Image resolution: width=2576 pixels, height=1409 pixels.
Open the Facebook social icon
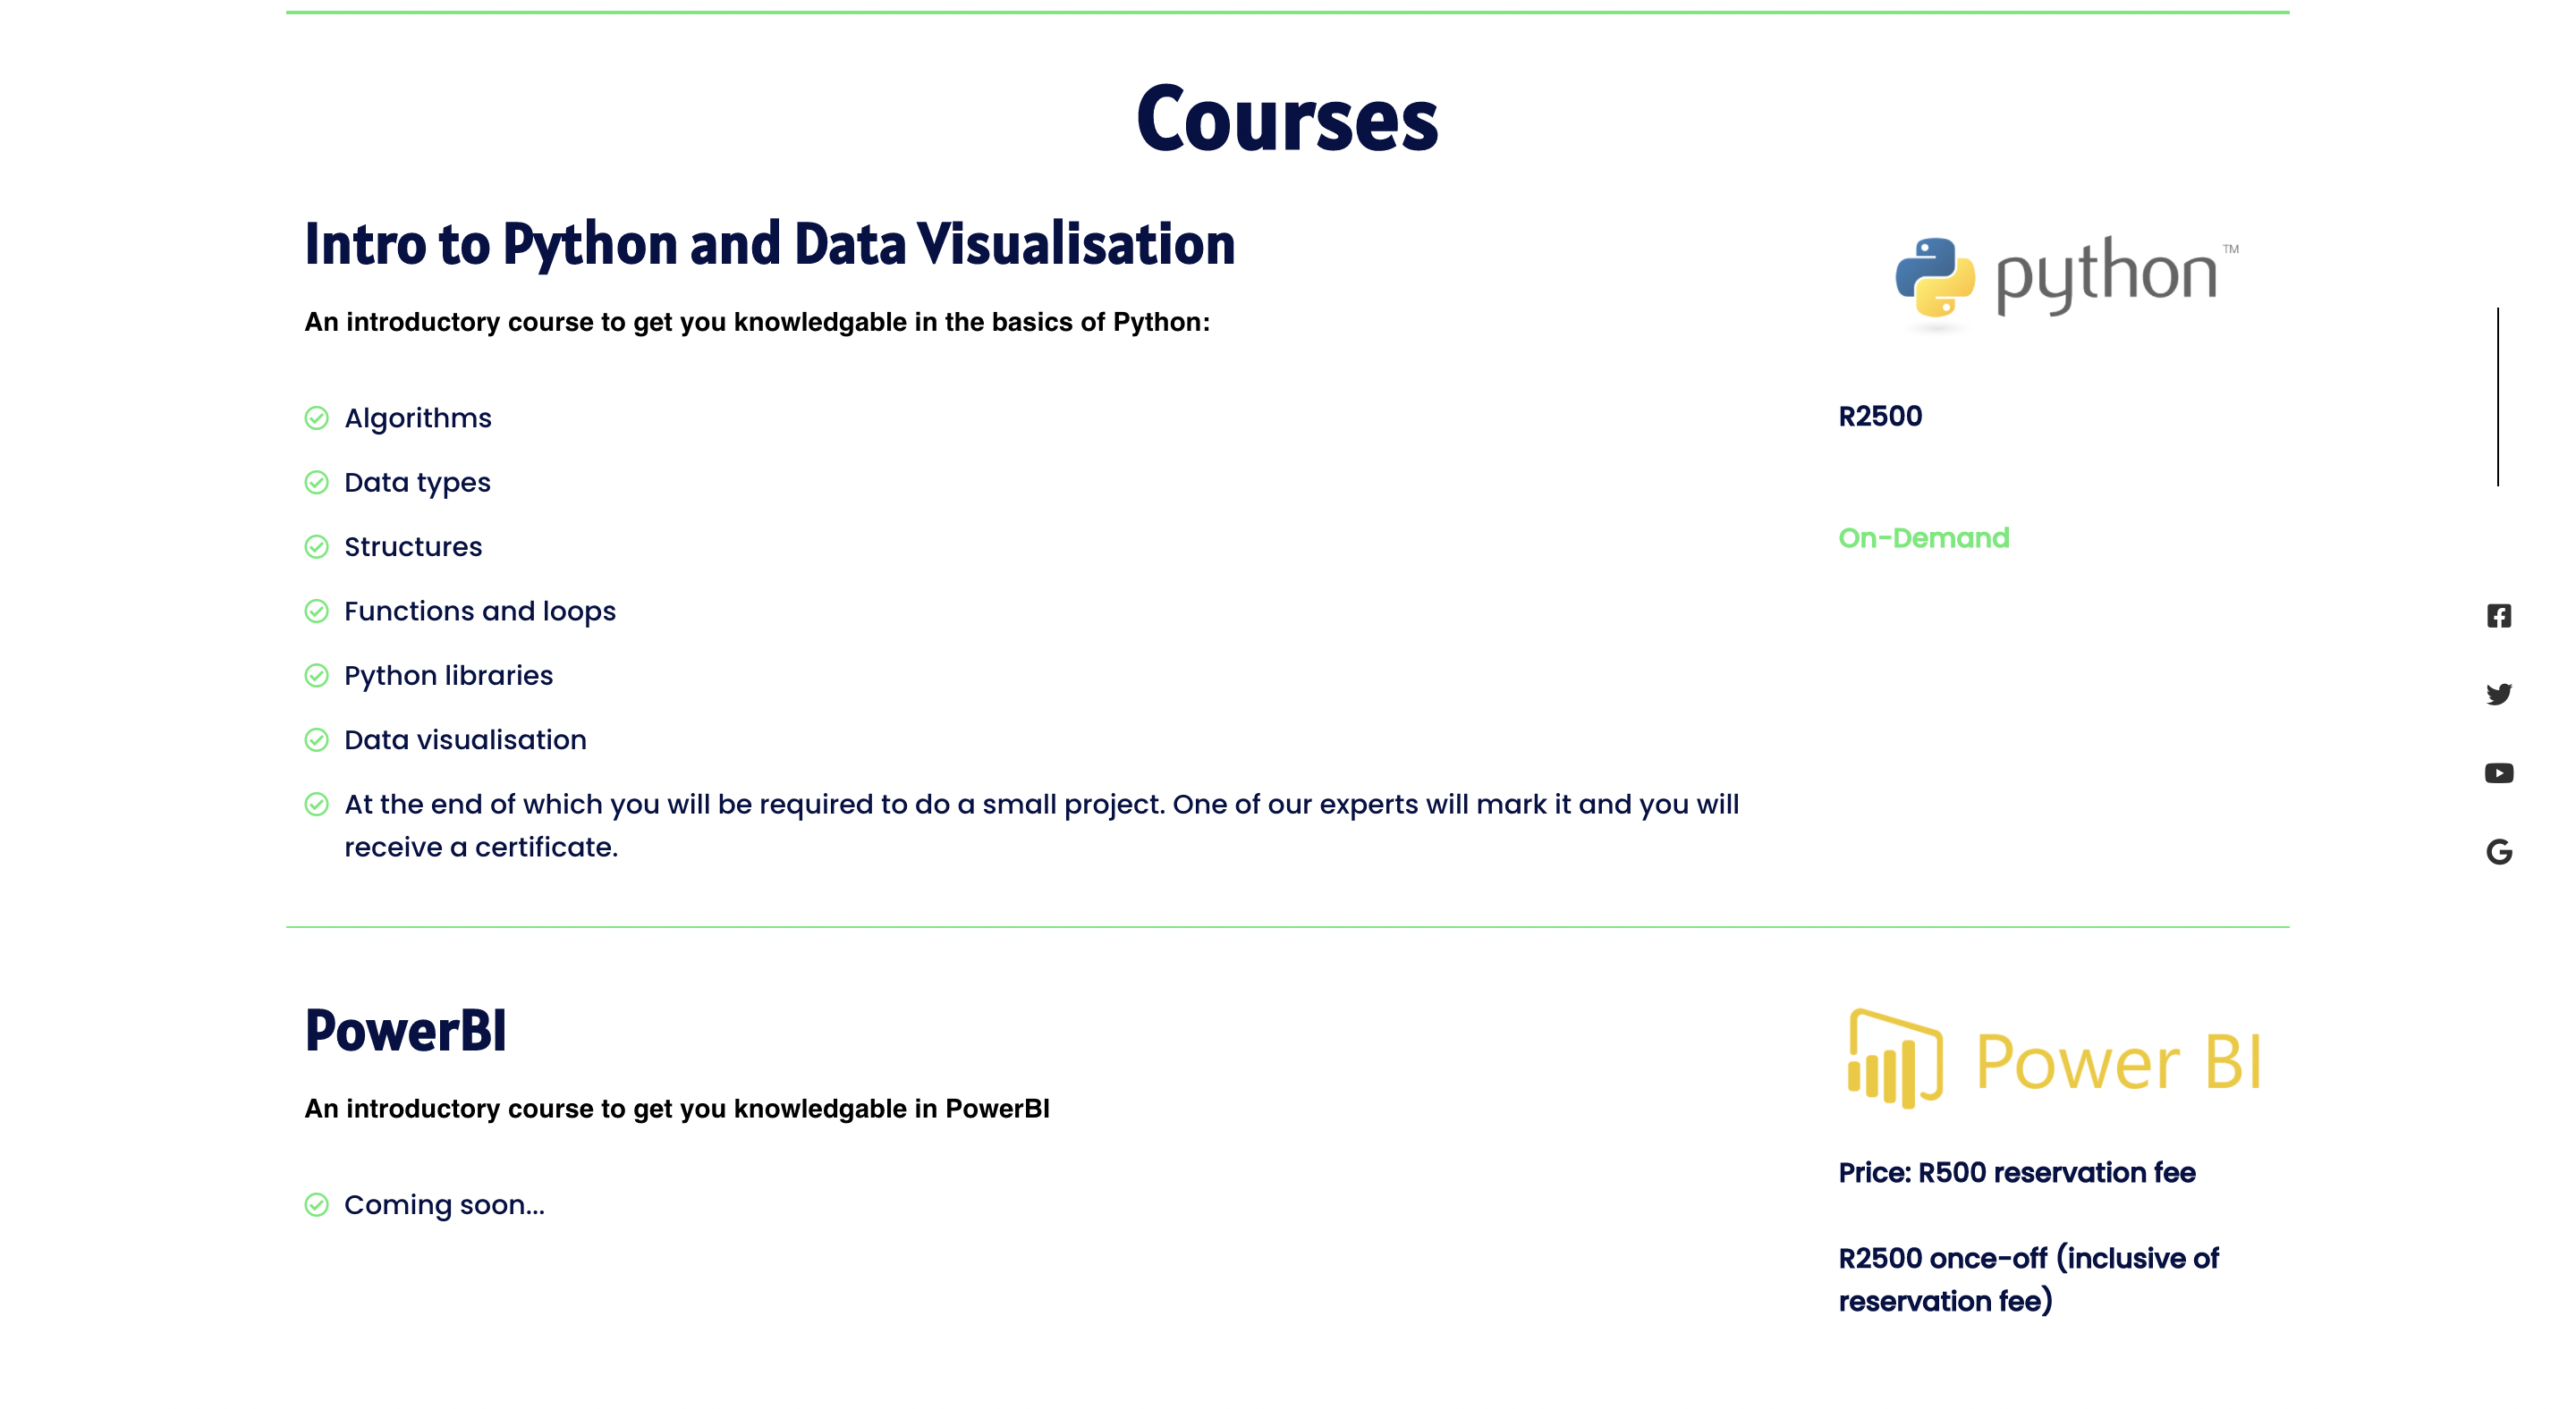coord(2498,616)
